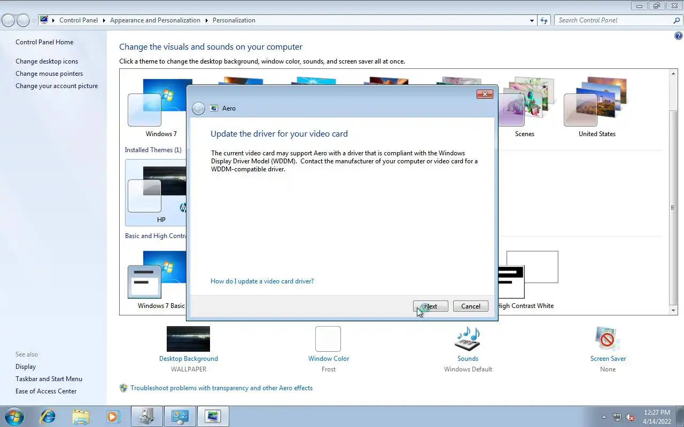
Task: Open the Help question mark icon
Action: [x=679, y=36]
